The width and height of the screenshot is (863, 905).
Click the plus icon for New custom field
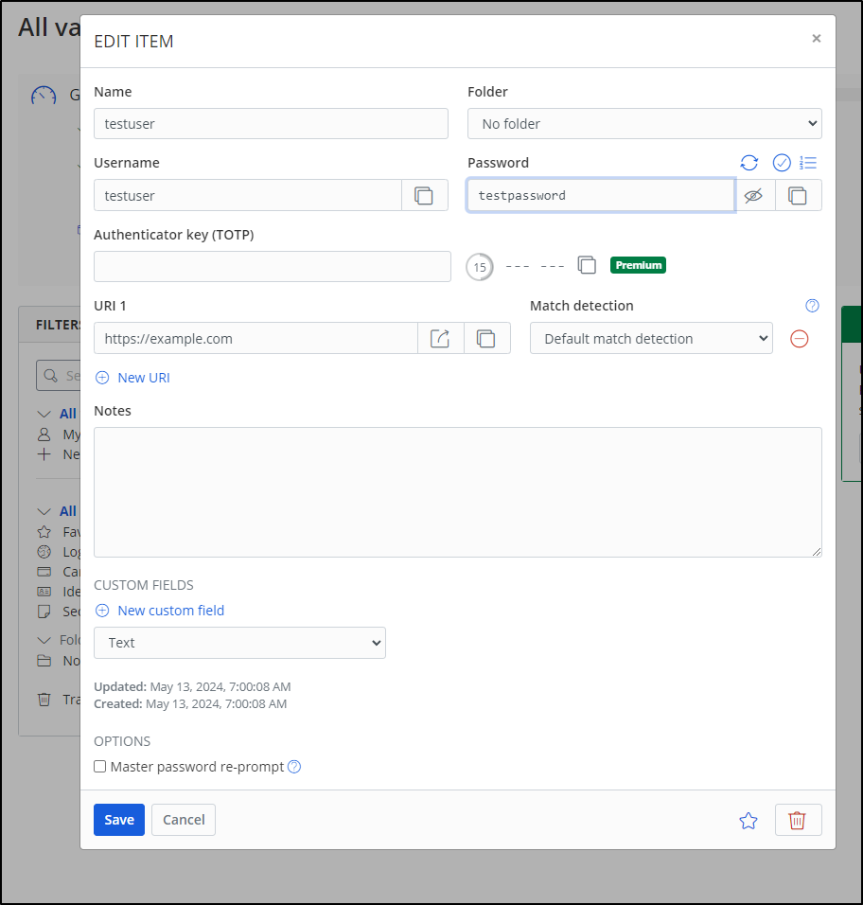(102, 611)
